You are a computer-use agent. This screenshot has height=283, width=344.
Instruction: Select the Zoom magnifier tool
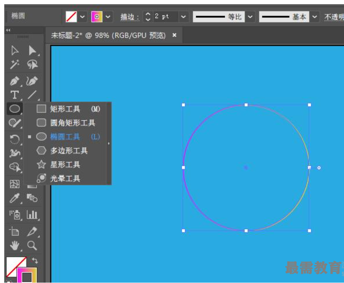click(x=32, y=245)
